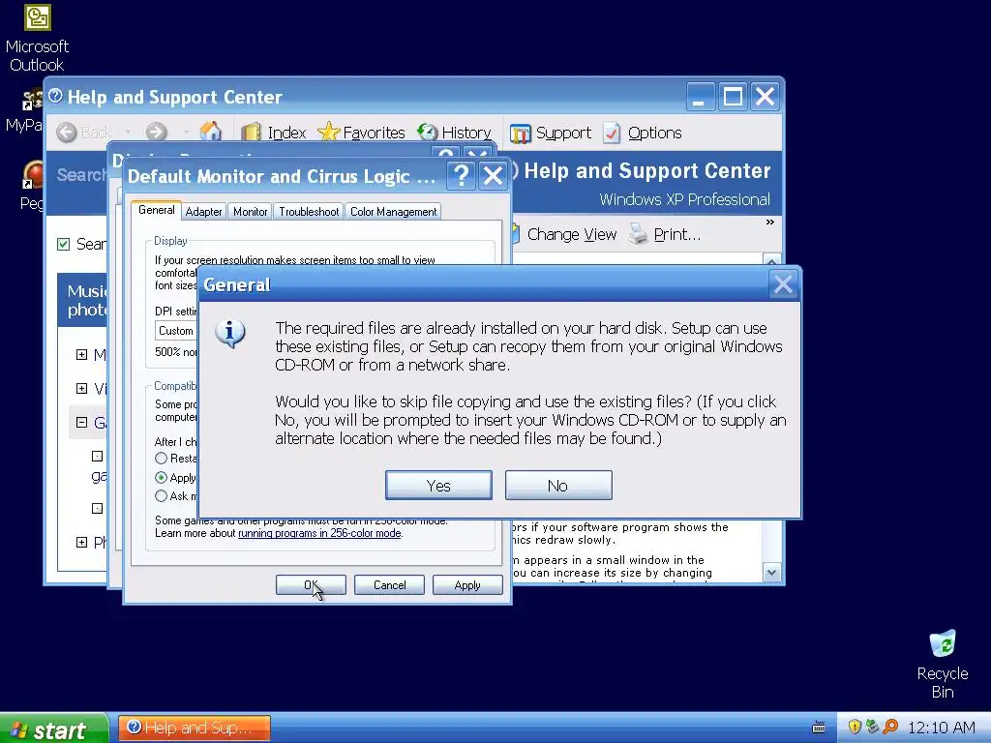Click Yes in the General dialog
The height and width of the screenshot is (743, 991).
click(438, 486)
